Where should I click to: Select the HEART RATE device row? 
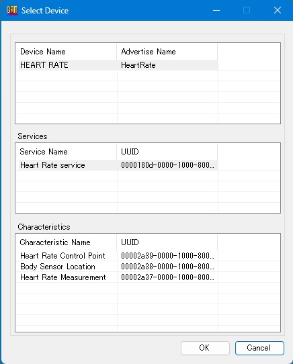pyautogui.click(x=118, y=65)
